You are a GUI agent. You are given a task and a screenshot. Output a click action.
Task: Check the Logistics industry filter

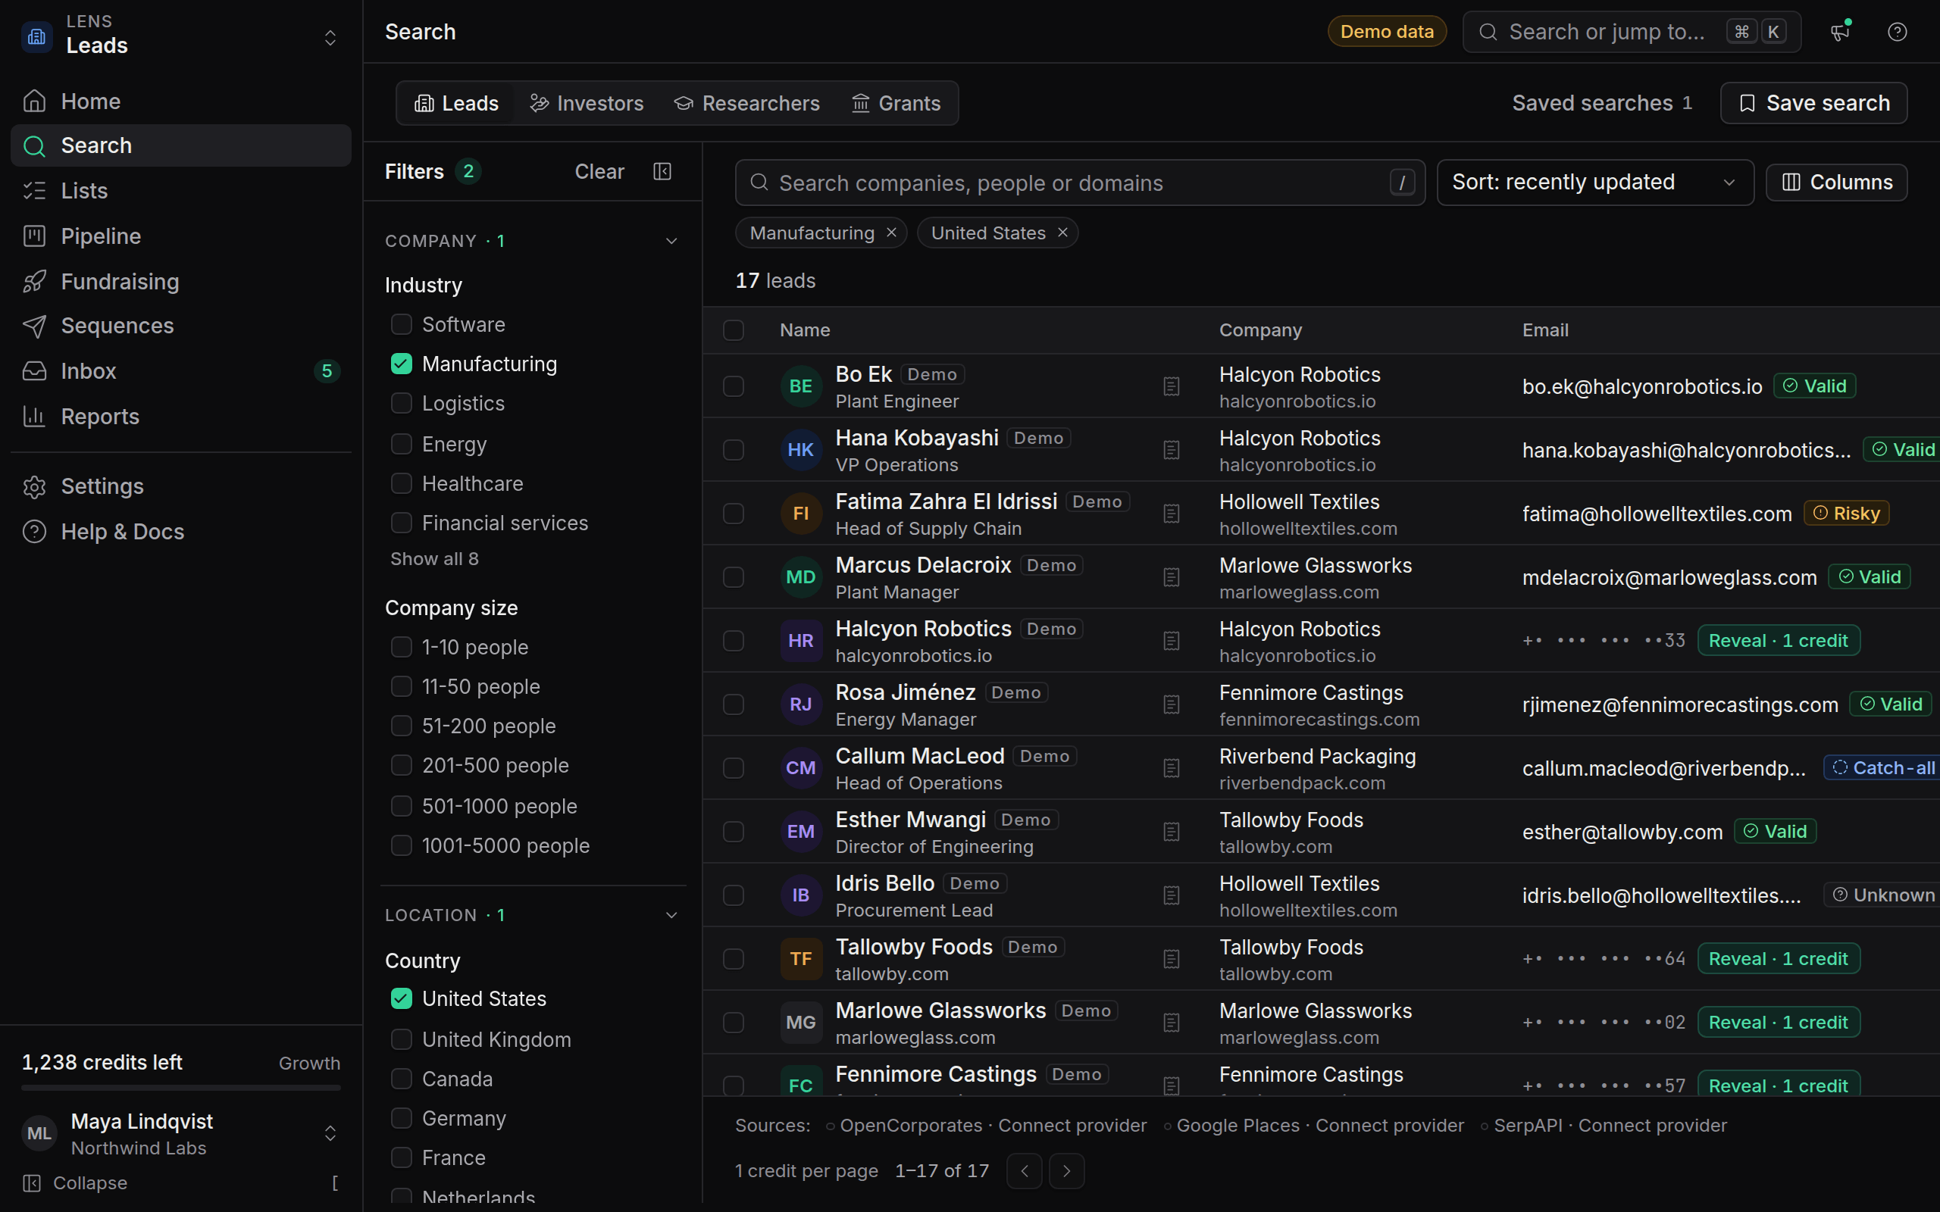pyautogui.click(x=401, y=403)
